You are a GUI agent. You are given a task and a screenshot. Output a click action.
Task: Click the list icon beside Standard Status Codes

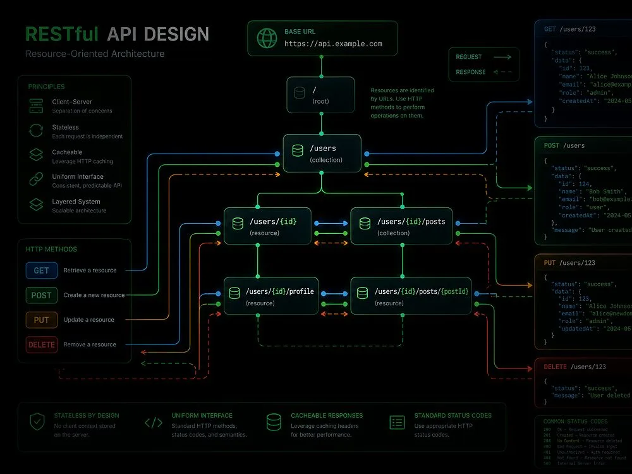(397, 422)
